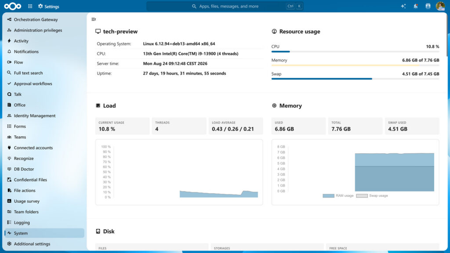Click the Recognize icon
This screenshot has height=253, width=450.
tap(9, 158)
